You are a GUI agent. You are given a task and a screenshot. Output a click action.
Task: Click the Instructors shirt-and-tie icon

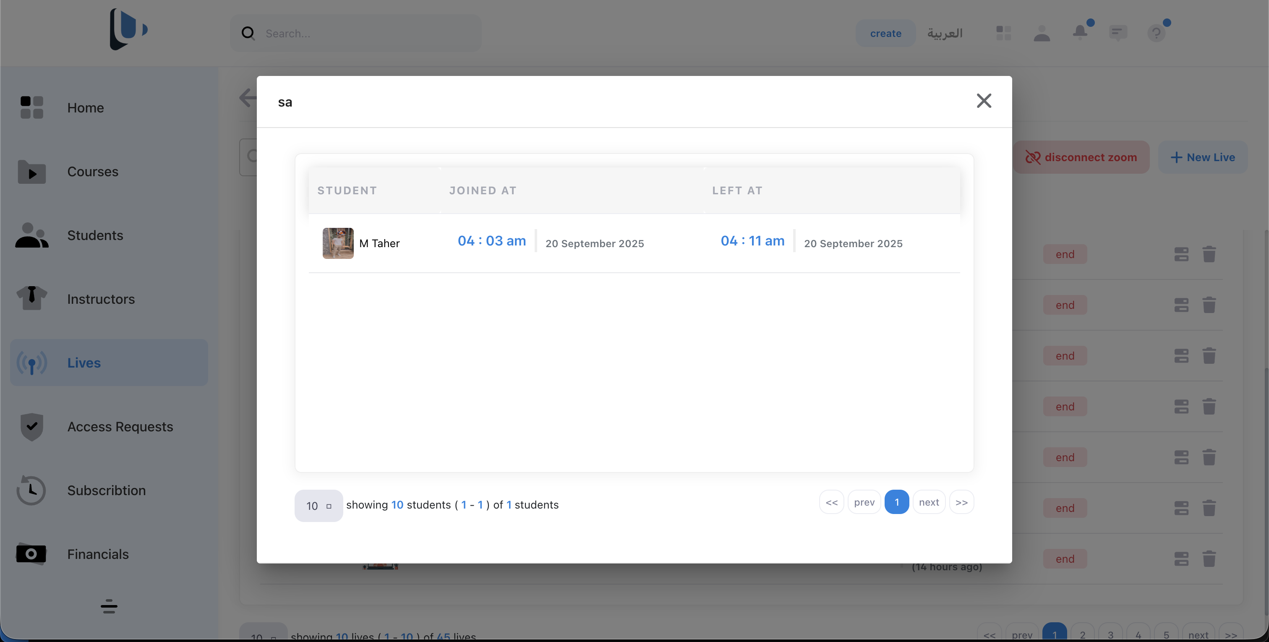pyautogui.click(x=31, y=298)
